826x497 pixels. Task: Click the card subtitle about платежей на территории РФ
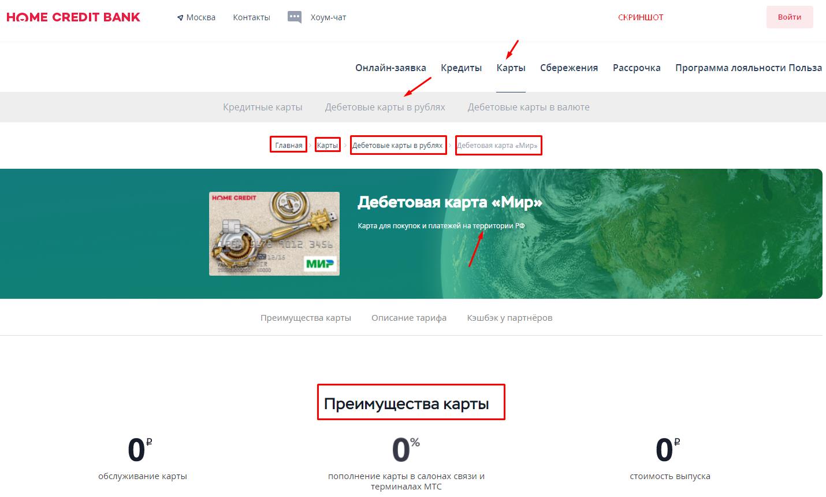point(441,226)
